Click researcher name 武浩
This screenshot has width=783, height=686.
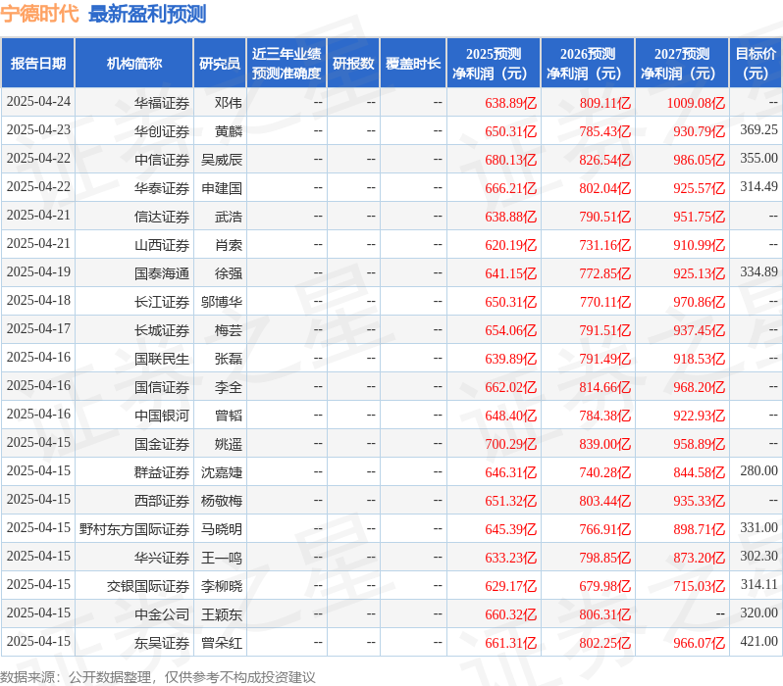coord(229,217)
